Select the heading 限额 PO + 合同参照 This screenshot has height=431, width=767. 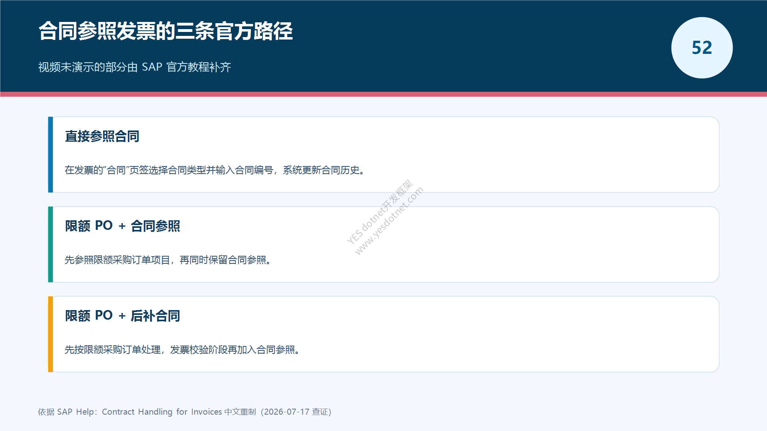[123, 226]
